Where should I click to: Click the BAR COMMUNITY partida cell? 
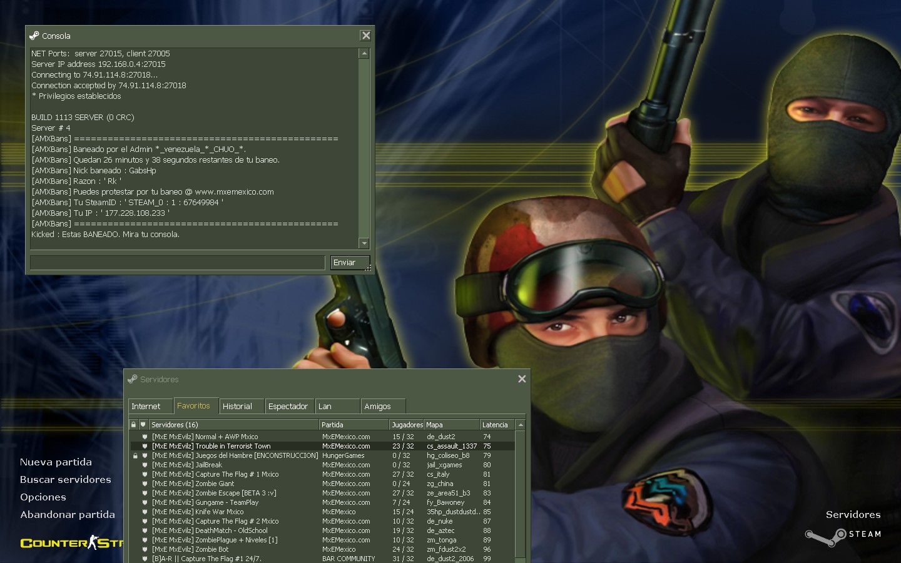(349, 559)
